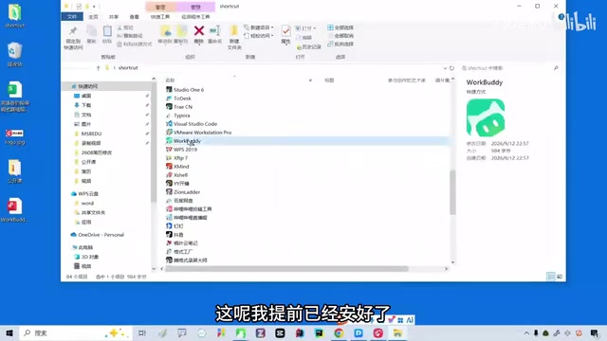Screen dimensions: 607x341
Task: Click Select none in ribbon
Action: tap(340, 36)
